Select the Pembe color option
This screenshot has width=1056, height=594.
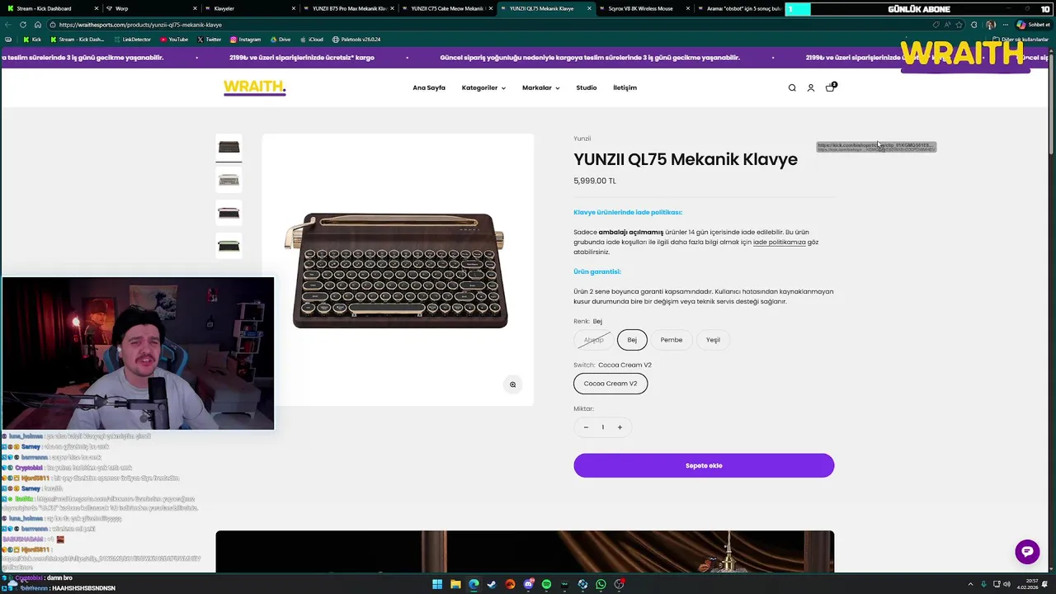tap(672, 340)
